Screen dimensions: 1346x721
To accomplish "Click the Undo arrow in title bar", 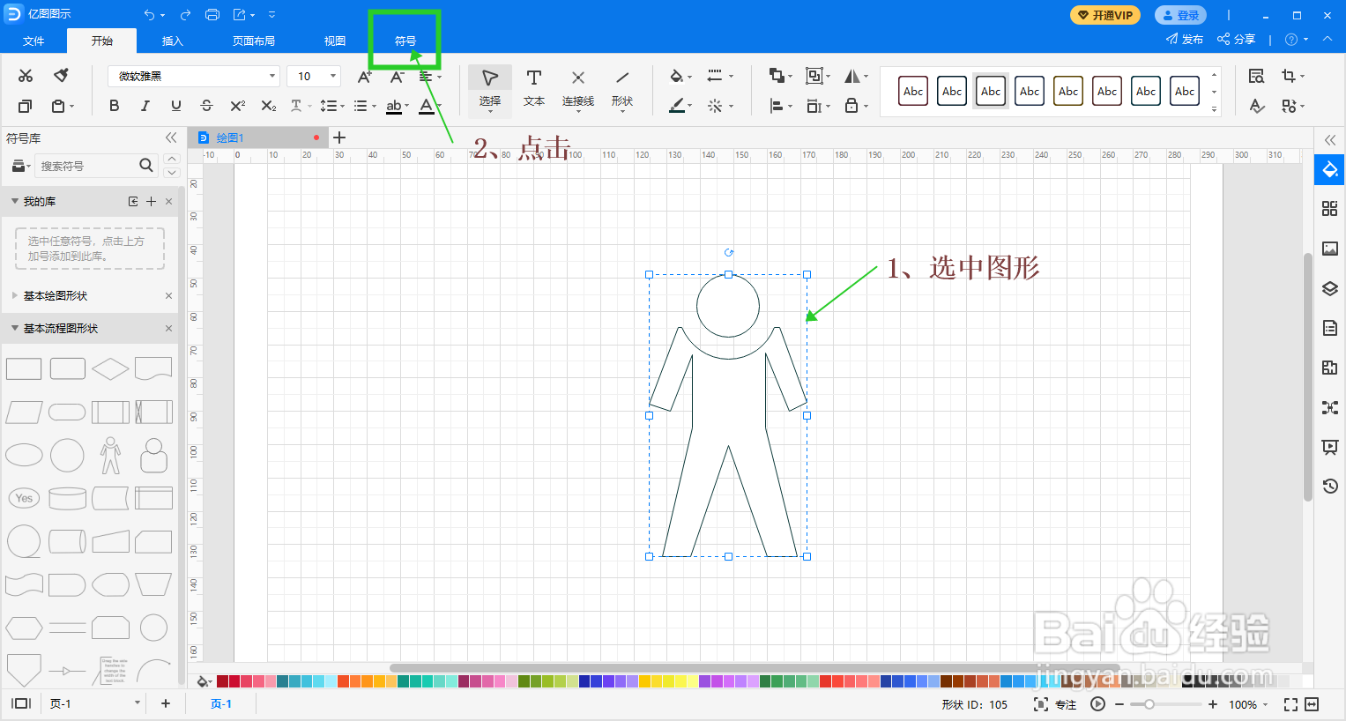I will 150,15.
